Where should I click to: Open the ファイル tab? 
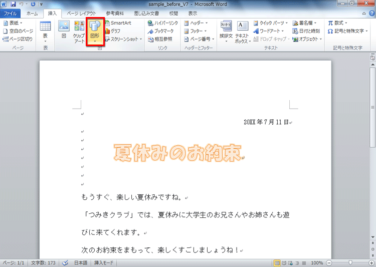[10, 14]
